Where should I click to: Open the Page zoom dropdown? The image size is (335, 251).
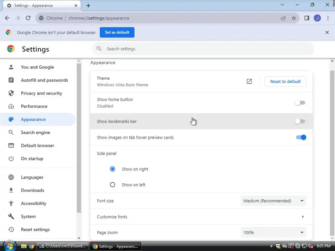[273, 232]
